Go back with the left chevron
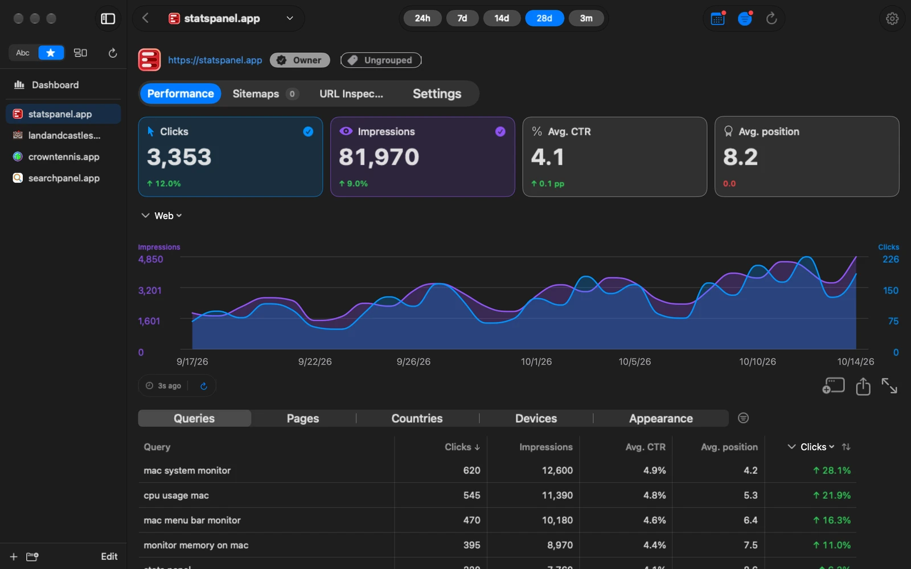 pos(146,18)
